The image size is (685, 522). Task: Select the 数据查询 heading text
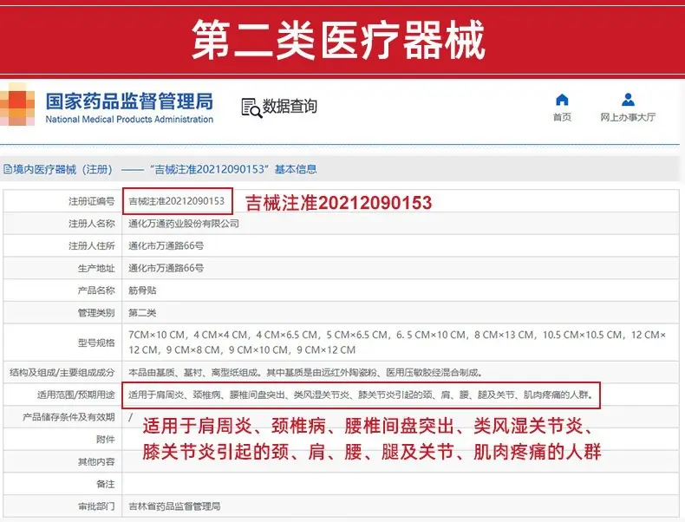[x=290, y=106]
